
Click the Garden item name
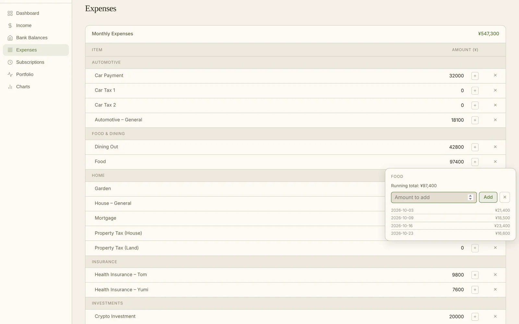[103, 189]
